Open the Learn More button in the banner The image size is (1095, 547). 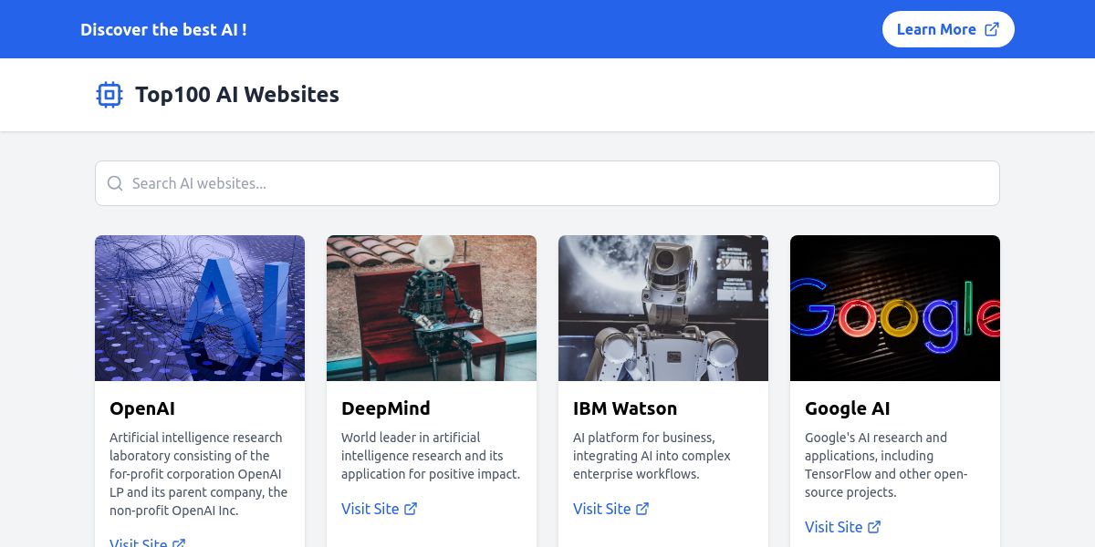948,29
